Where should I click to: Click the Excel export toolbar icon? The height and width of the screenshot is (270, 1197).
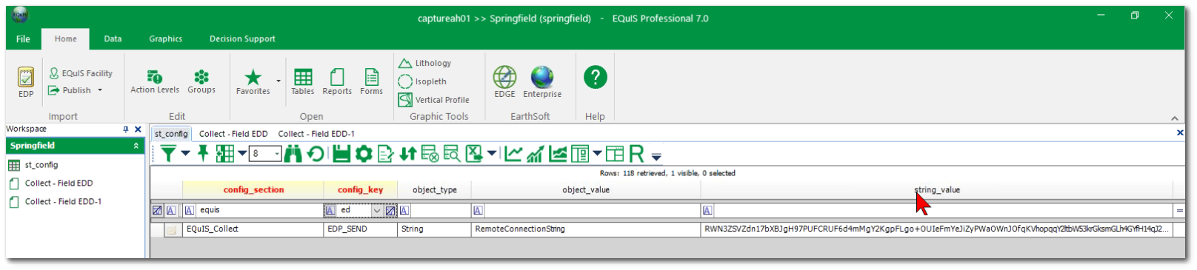point(474,153)
